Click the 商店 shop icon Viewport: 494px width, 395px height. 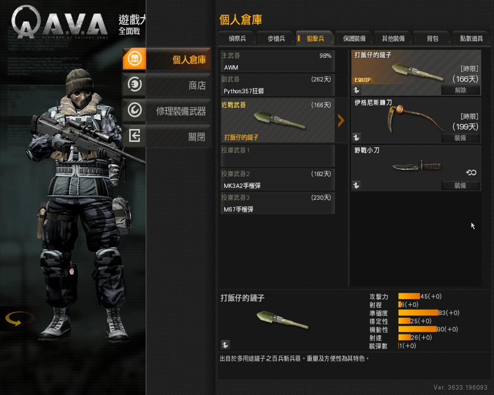click(134, 84)
